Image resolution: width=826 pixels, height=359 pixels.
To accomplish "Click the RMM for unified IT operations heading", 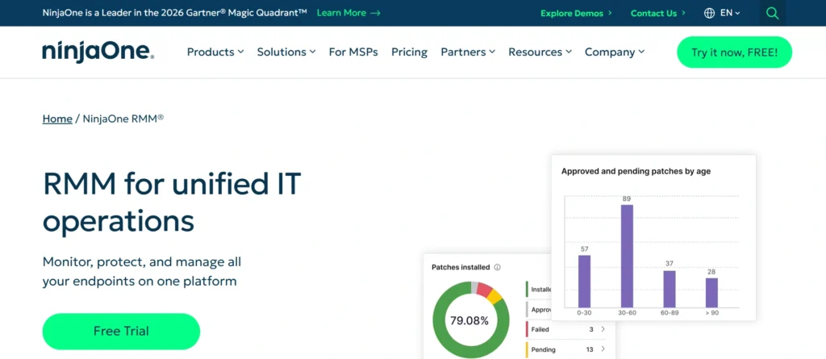I will (172, 202).
